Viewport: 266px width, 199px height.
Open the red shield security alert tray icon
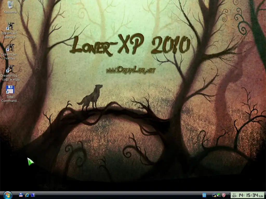tap(224, 195)
